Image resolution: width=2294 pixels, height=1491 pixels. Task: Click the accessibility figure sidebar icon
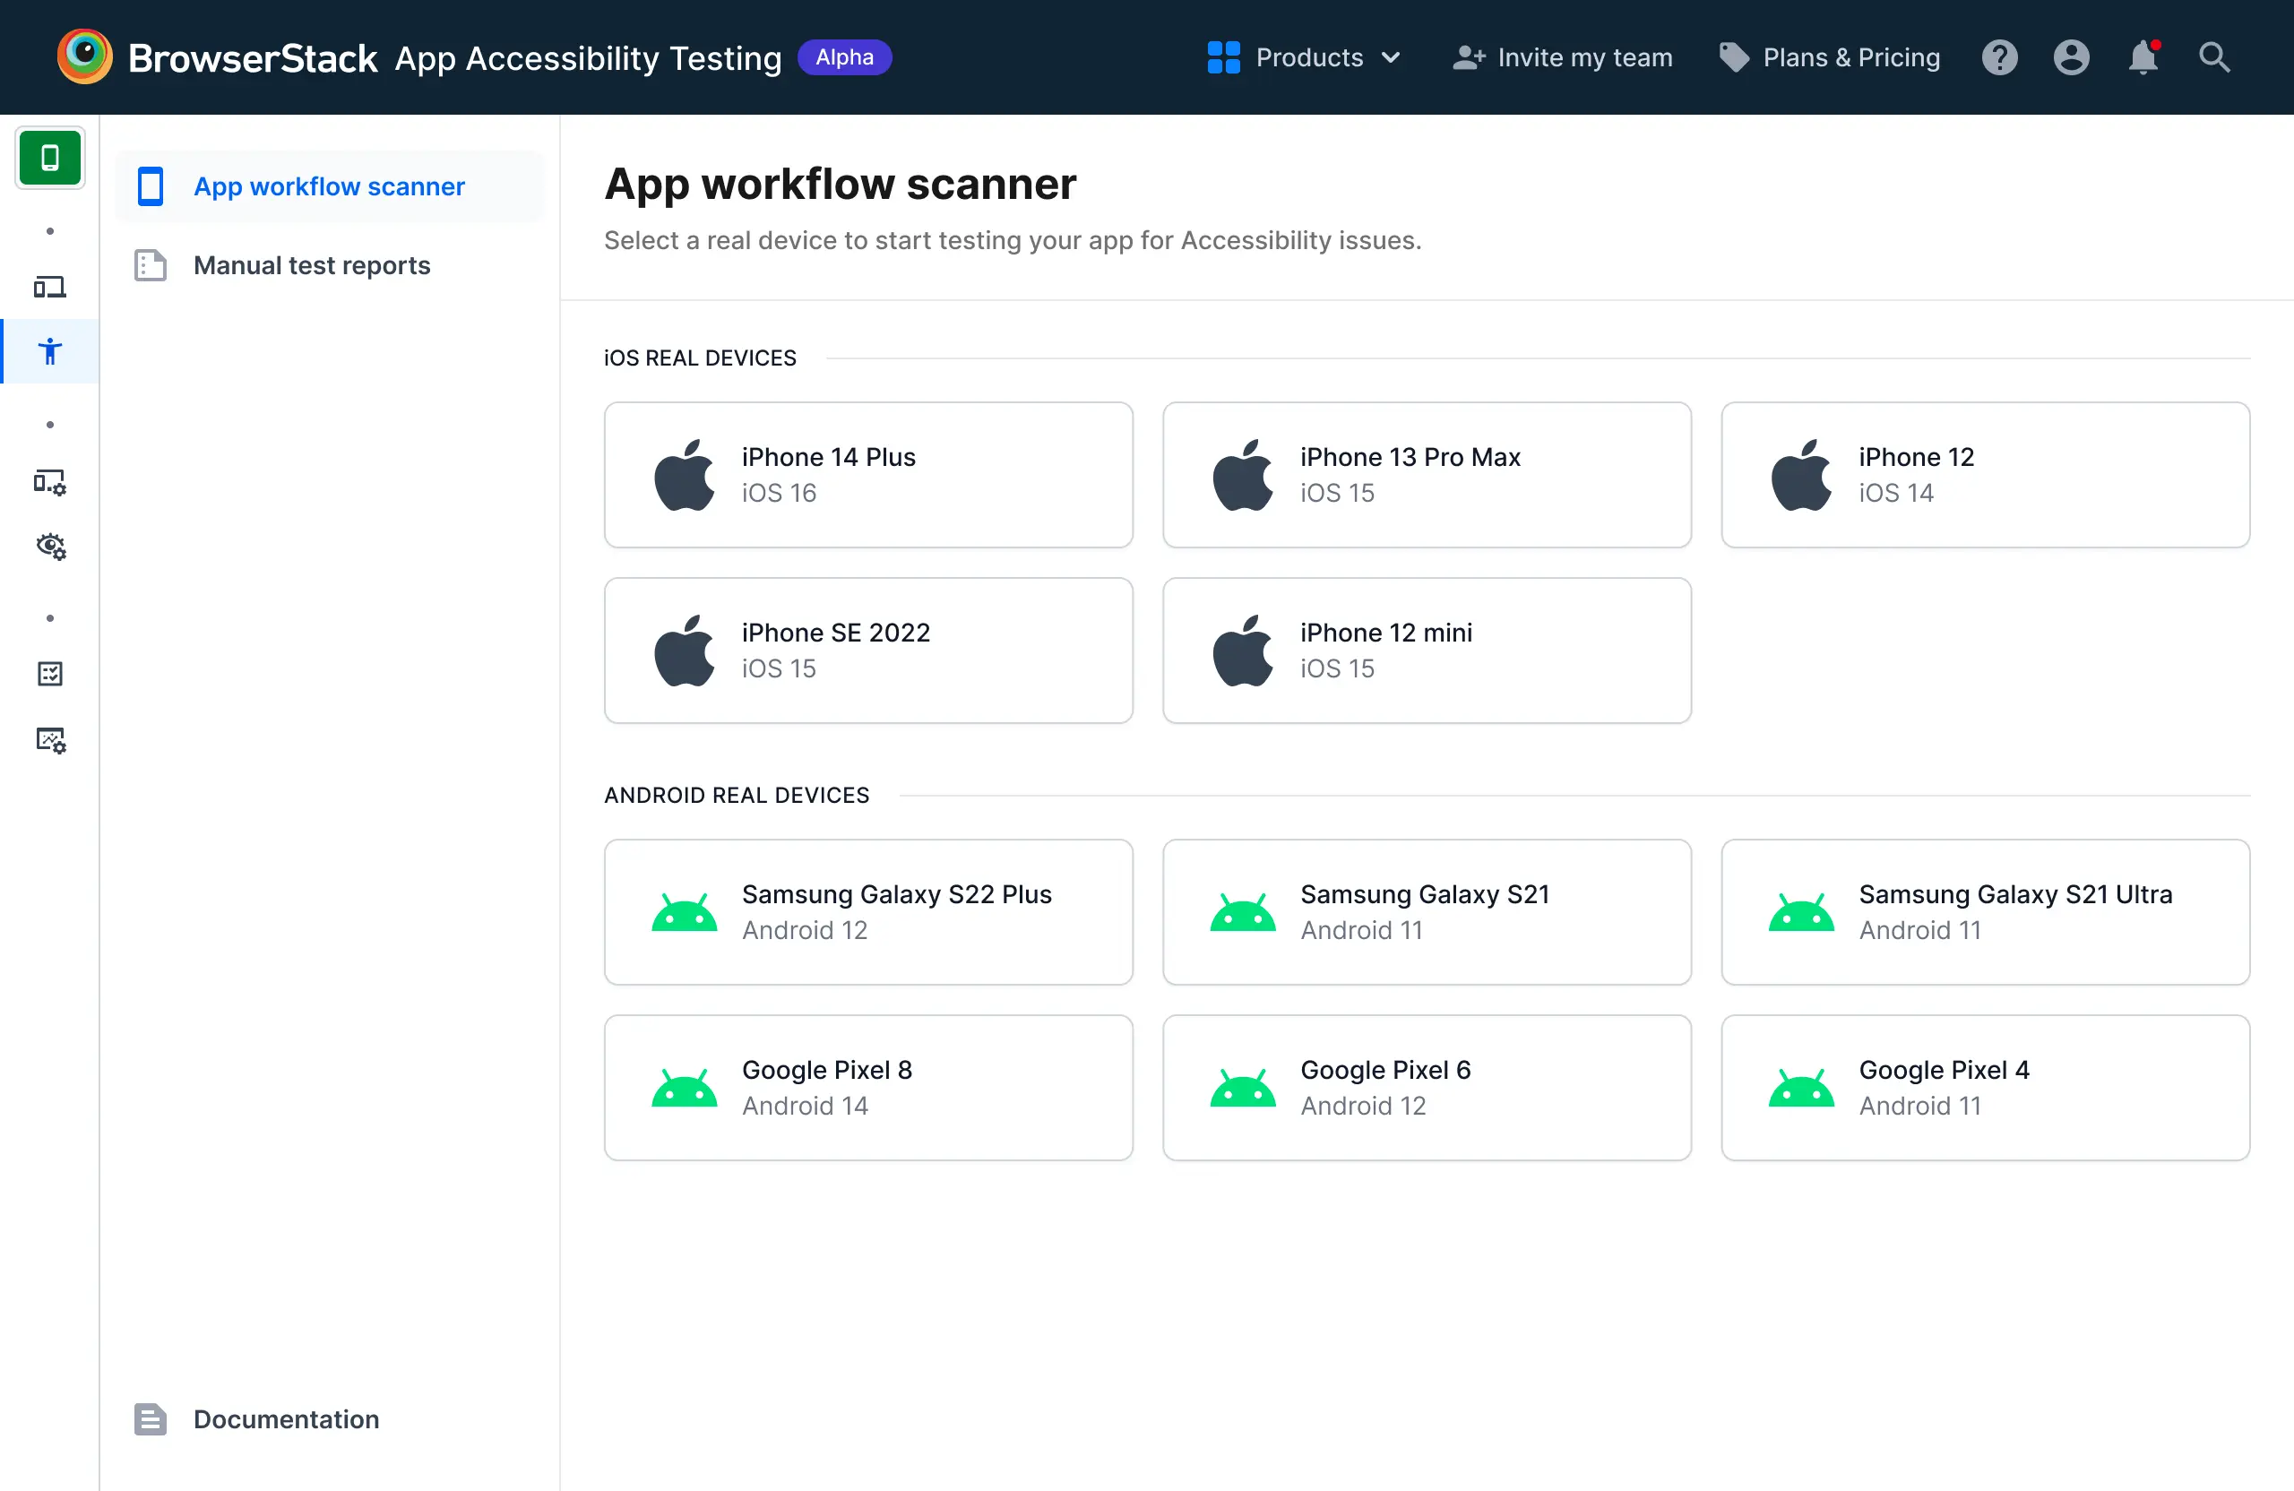[50, 352]
